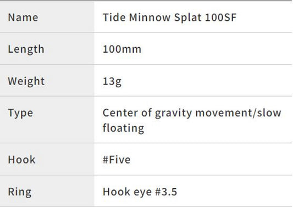
Task: Select the Hook eye #3.5 value
Action: 140,192
